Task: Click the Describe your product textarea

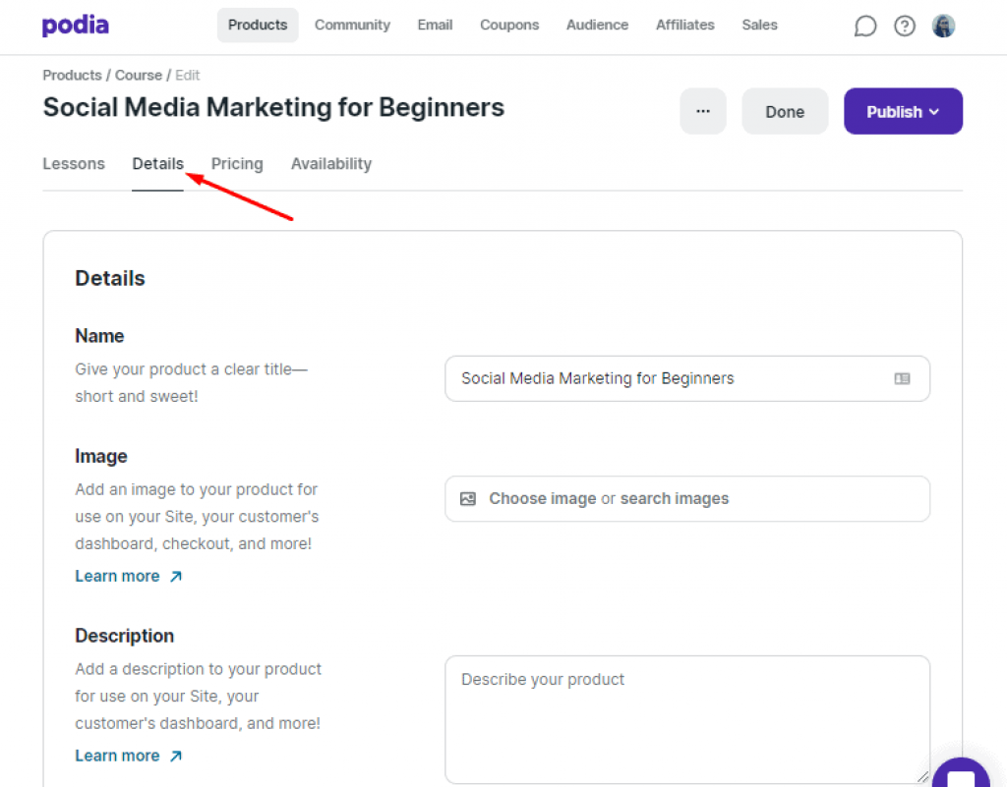Action: pyautogui.click(x=686, y=719)
